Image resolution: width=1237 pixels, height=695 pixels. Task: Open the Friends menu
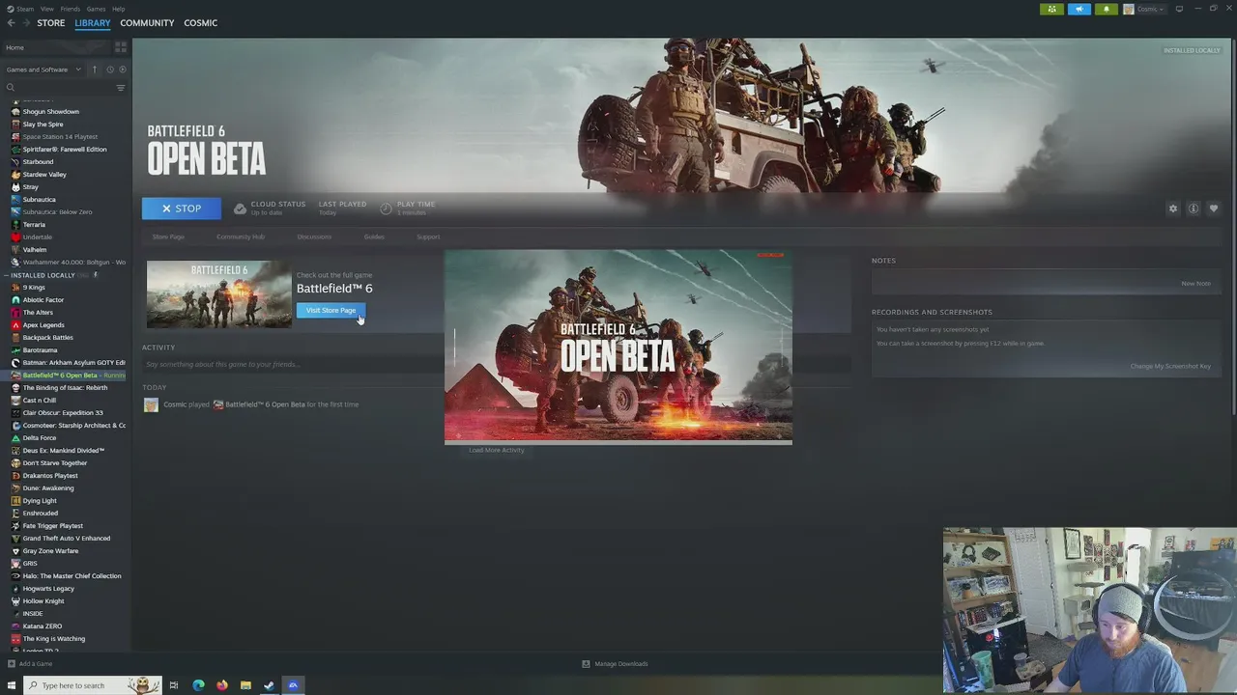point(71,9)
